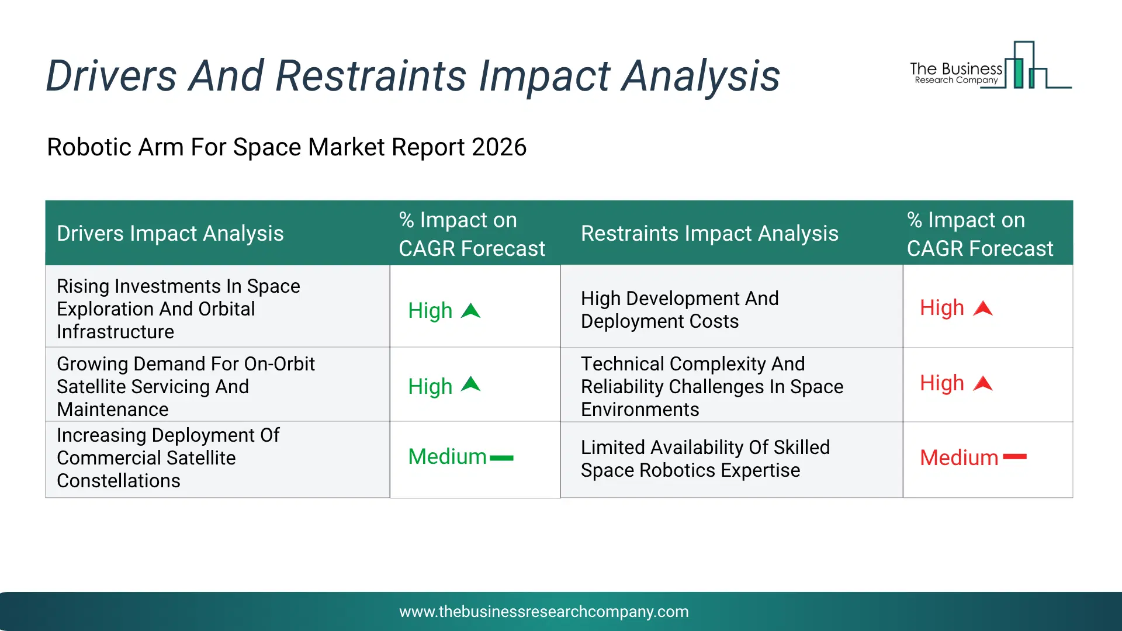Select Growing Demand For On-Orbit Satellite Servicing cell
1122x631 pixels.
point(217,385)
